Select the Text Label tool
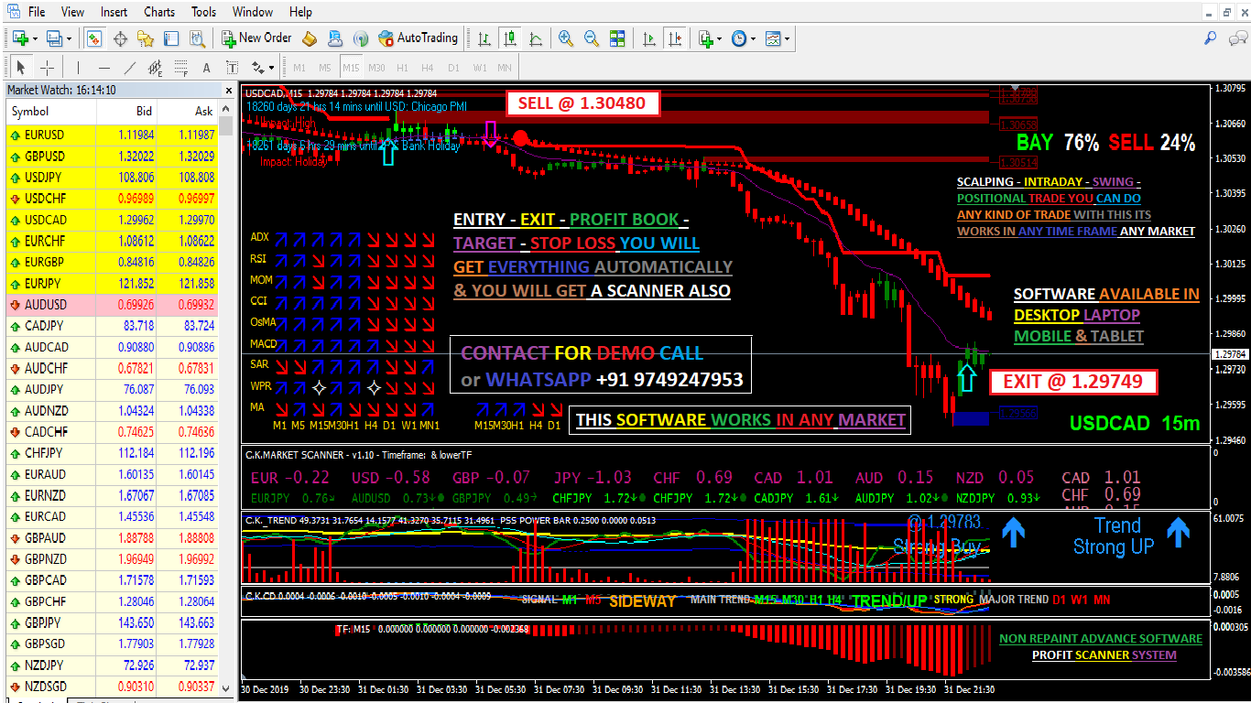The image size is (1251, 703). (233, 68)
